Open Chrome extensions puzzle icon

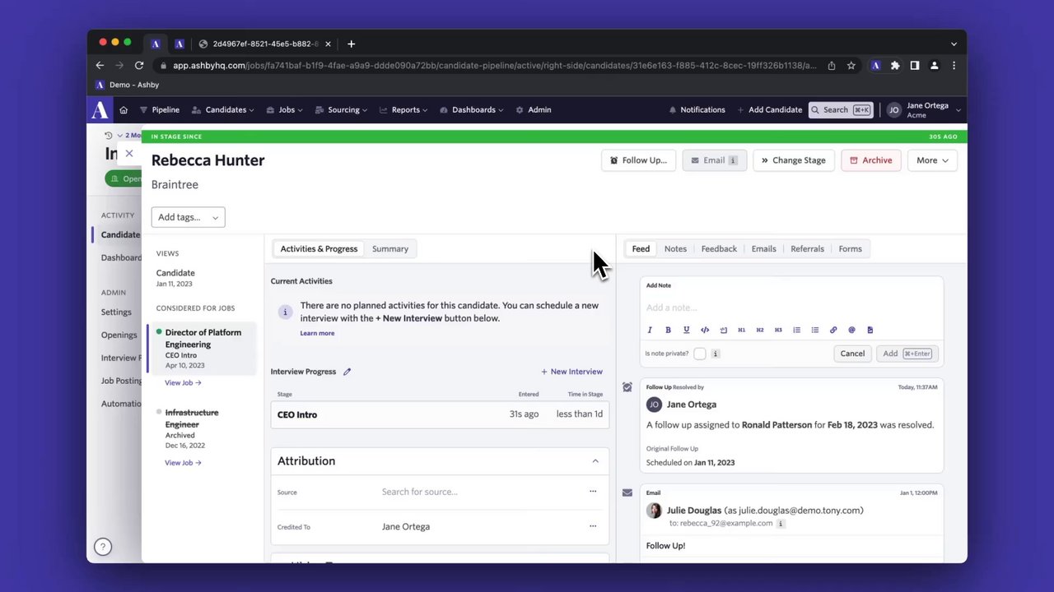point(895,66)
